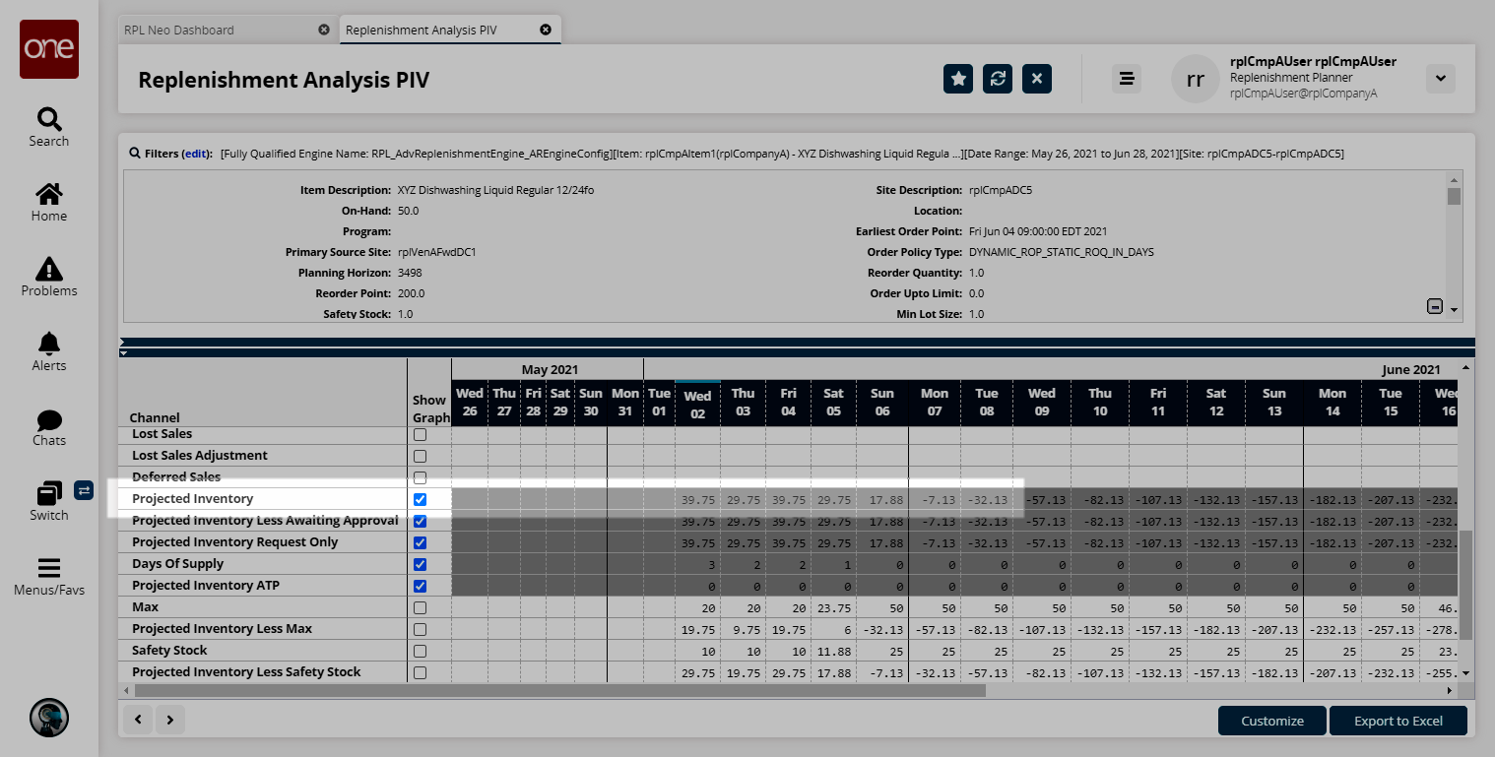Open Menus/Favs hamburger icon

coord(48,568)
